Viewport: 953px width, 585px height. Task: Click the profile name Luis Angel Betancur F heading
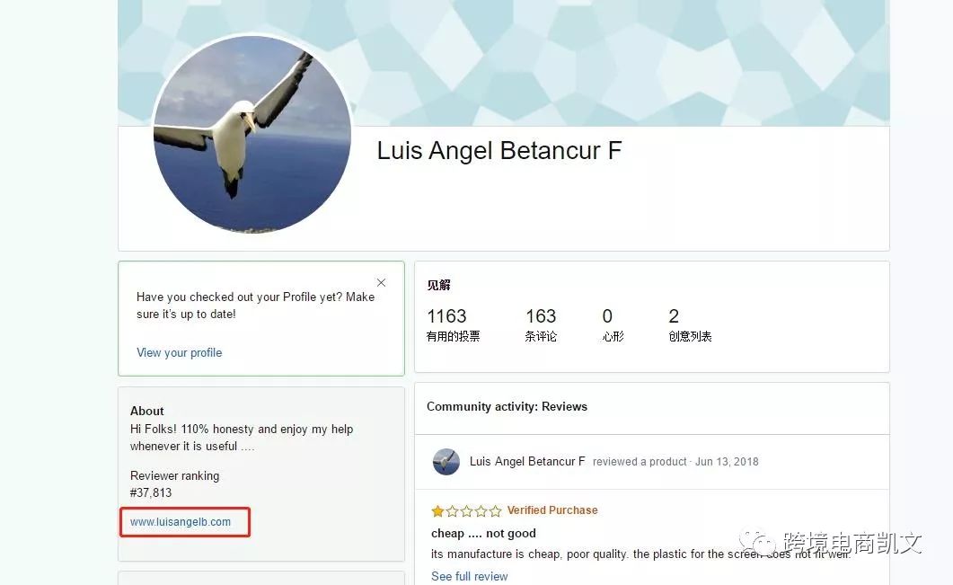(x=499, y=151)
